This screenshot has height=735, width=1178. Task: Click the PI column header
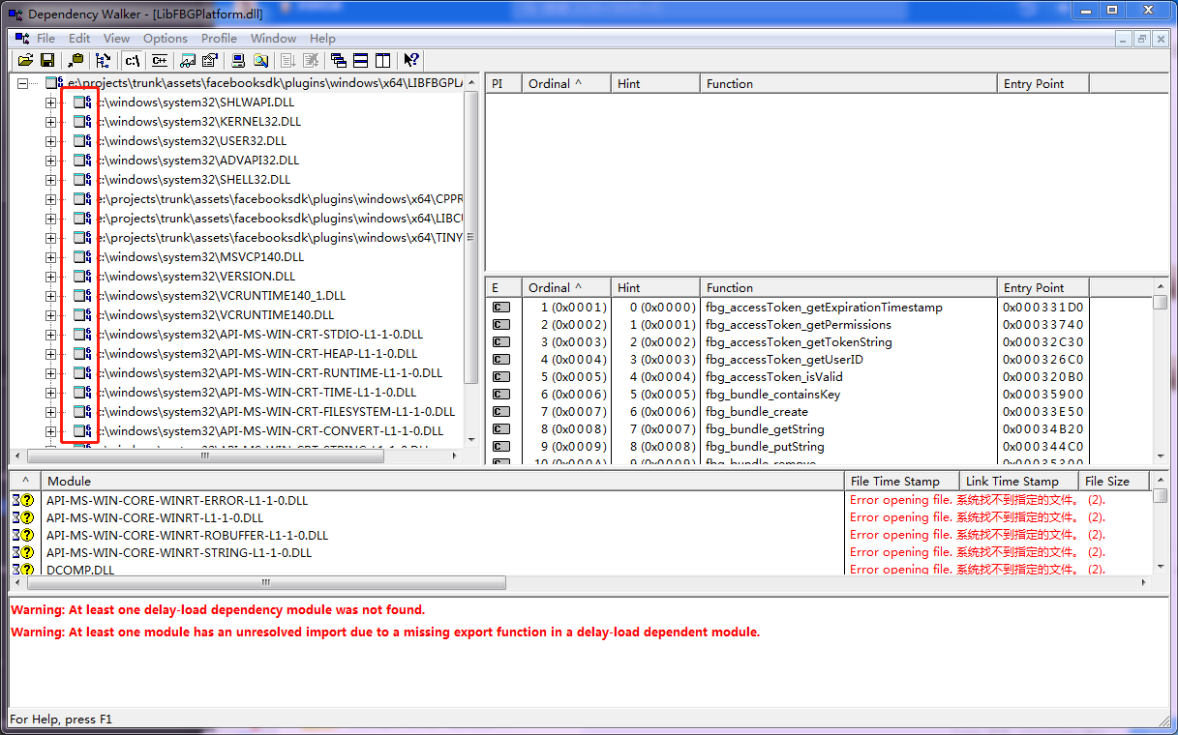pyautogui.click(x=503, y=83)
